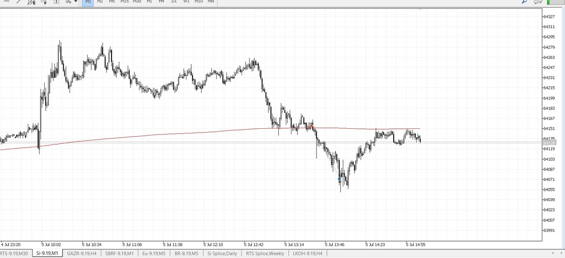Select the text label tool
The image size is (565, 258).
coord(56,1)
